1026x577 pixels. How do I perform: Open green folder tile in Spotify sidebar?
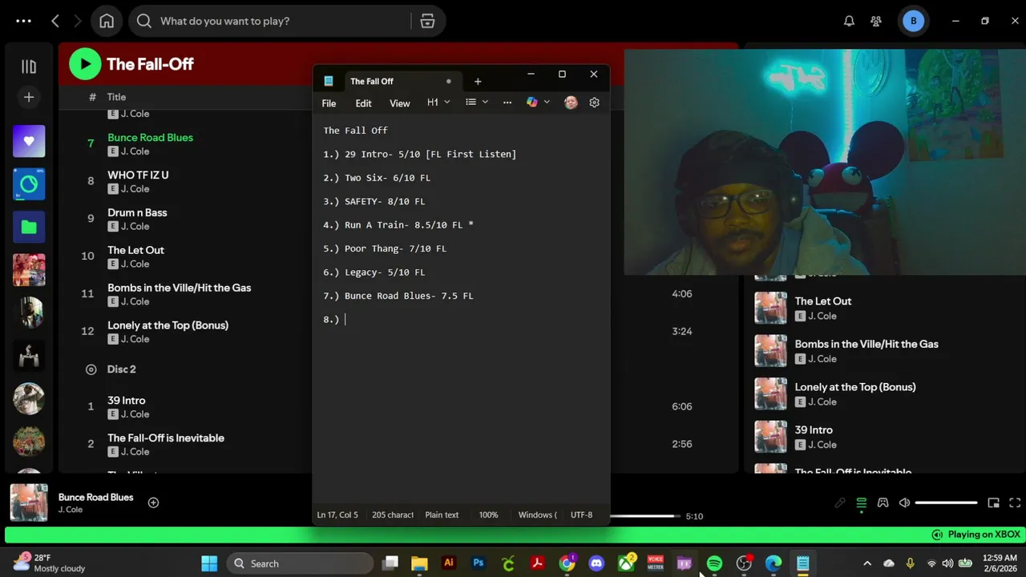pos(29,227)
